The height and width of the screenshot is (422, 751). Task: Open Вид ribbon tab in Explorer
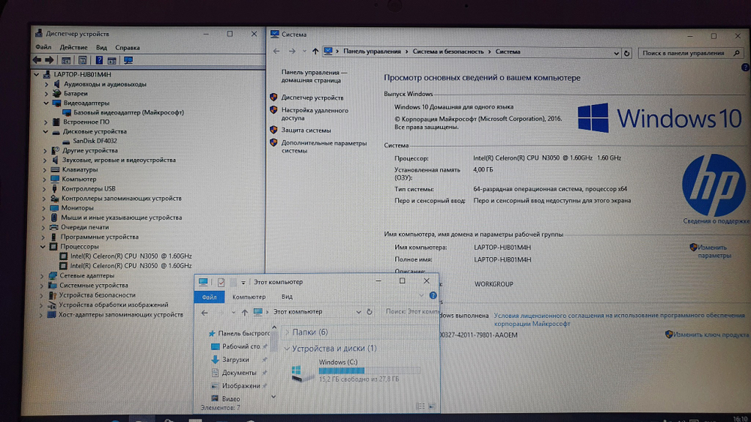click(287, 297)
